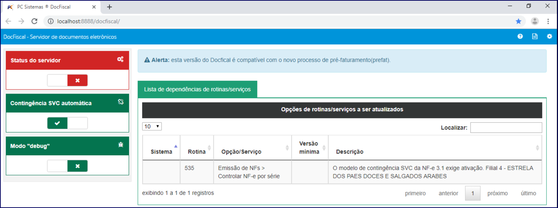Open Chrome three-dot menu
This screenshot has height=208, width=558.
548,21
